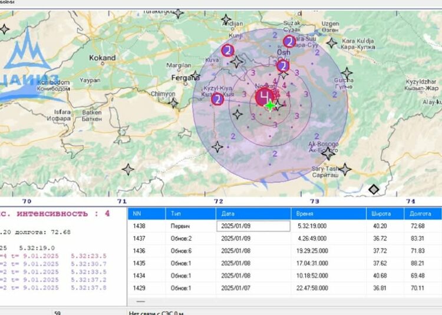Click the station star beside Sary-Tash

point(345,170)
